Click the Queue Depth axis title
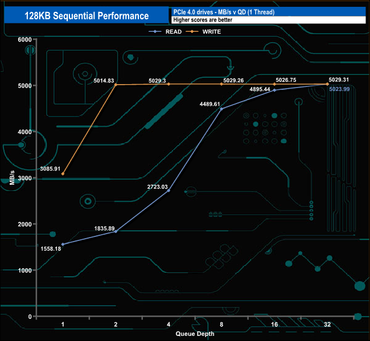Image resolution: width=370 pixels, height=341 pixels. [195, 334]
